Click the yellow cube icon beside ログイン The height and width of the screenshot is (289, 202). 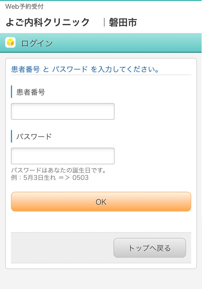(10, 43)
